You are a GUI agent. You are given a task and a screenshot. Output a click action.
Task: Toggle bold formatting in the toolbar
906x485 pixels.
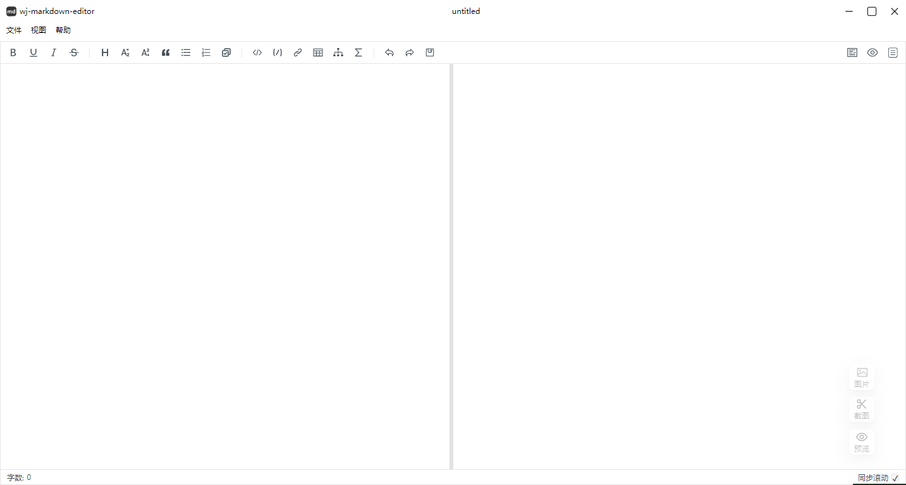coord(13,52)
